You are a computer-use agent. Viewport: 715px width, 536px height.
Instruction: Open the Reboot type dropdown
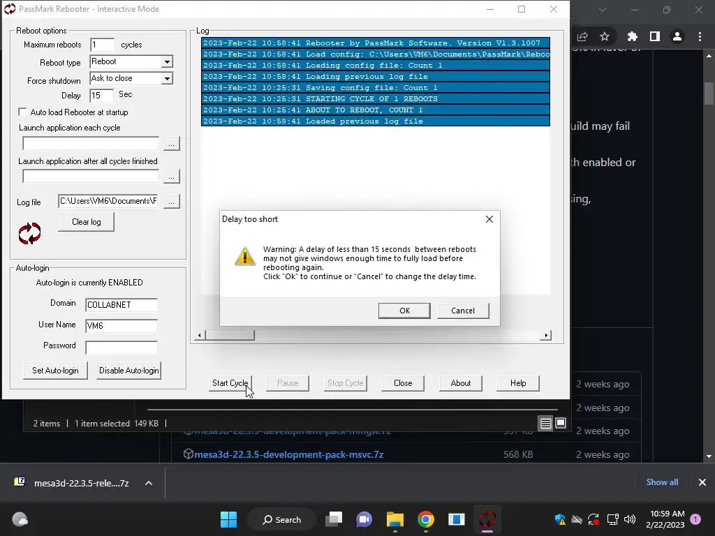(x=168, y=61)
